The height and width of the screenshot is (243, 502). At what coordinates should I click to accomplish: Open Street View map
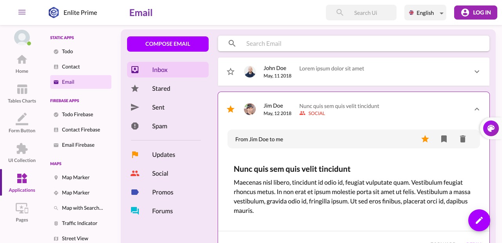tap(81, 238)
